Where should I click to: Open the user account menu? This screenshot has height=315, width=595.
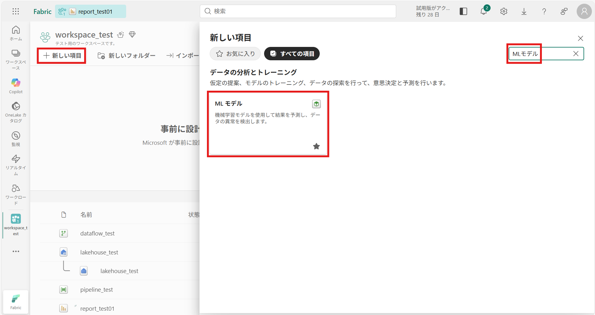pos(584,11)
